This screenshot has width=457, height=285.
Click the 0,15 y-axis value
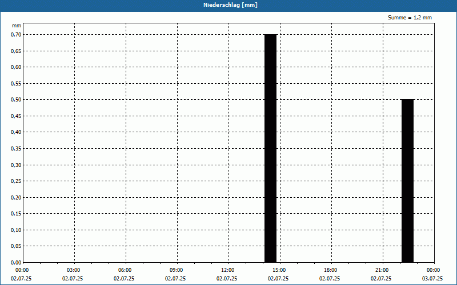pos(17,214)
